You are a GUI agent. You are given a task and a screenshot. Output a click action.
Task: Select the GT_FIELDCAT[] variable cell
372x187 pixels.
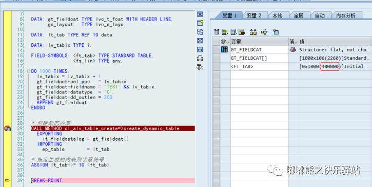pos(259,58)
